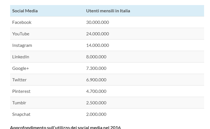Select the Twitter table cell
This screenshot has width=210, height=129.
pyautogui.click(x=19, y=80)
